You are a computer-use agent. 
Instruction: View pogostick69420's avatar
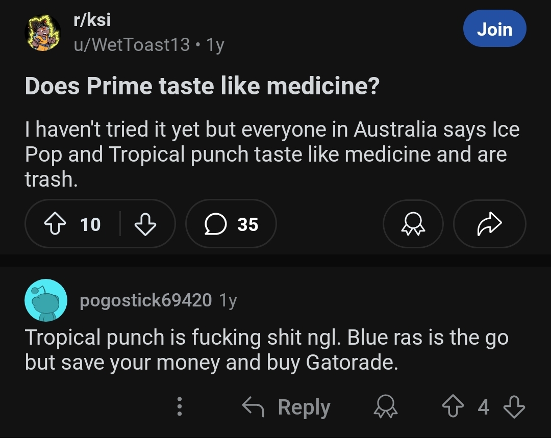[46, 300]
